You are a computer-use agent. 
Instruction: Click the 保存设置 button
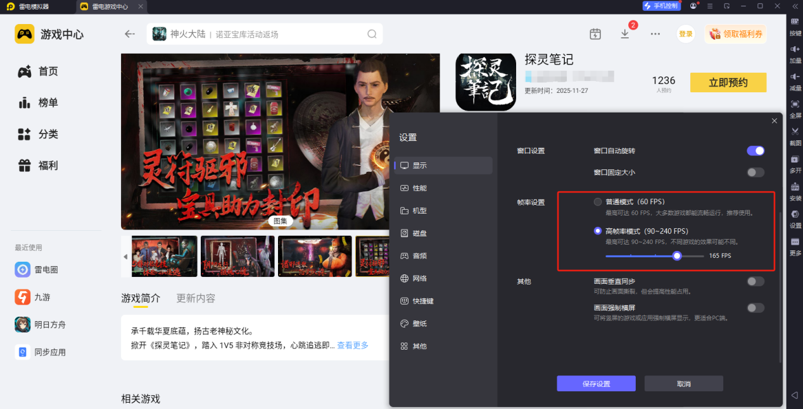point(596,384)
